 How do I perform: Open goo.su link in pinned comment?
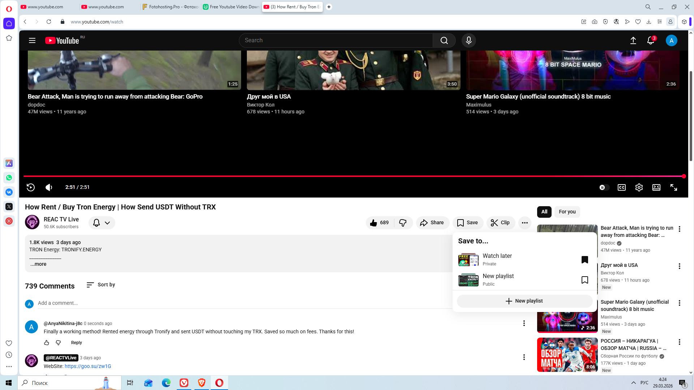88,366
